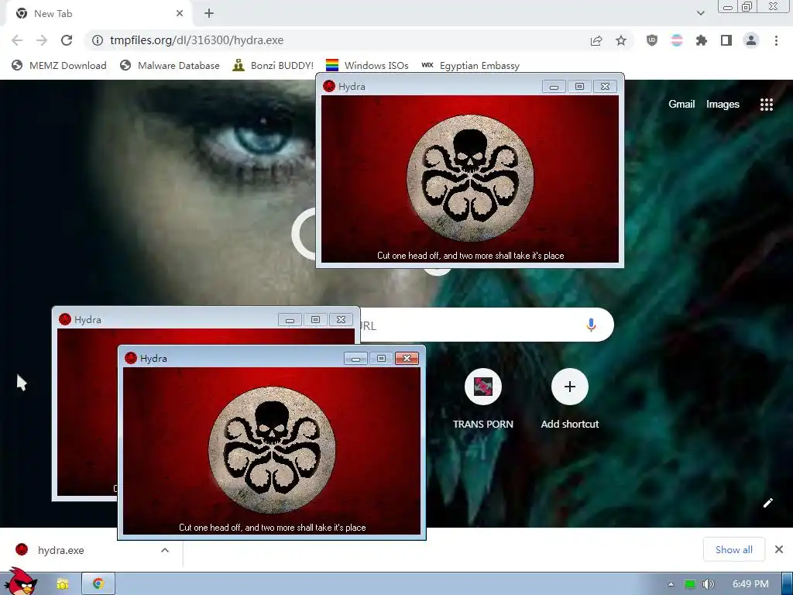Screen dimensions: 793x595
Task: Expand the tab search chevron
Action: coord(700,13)
